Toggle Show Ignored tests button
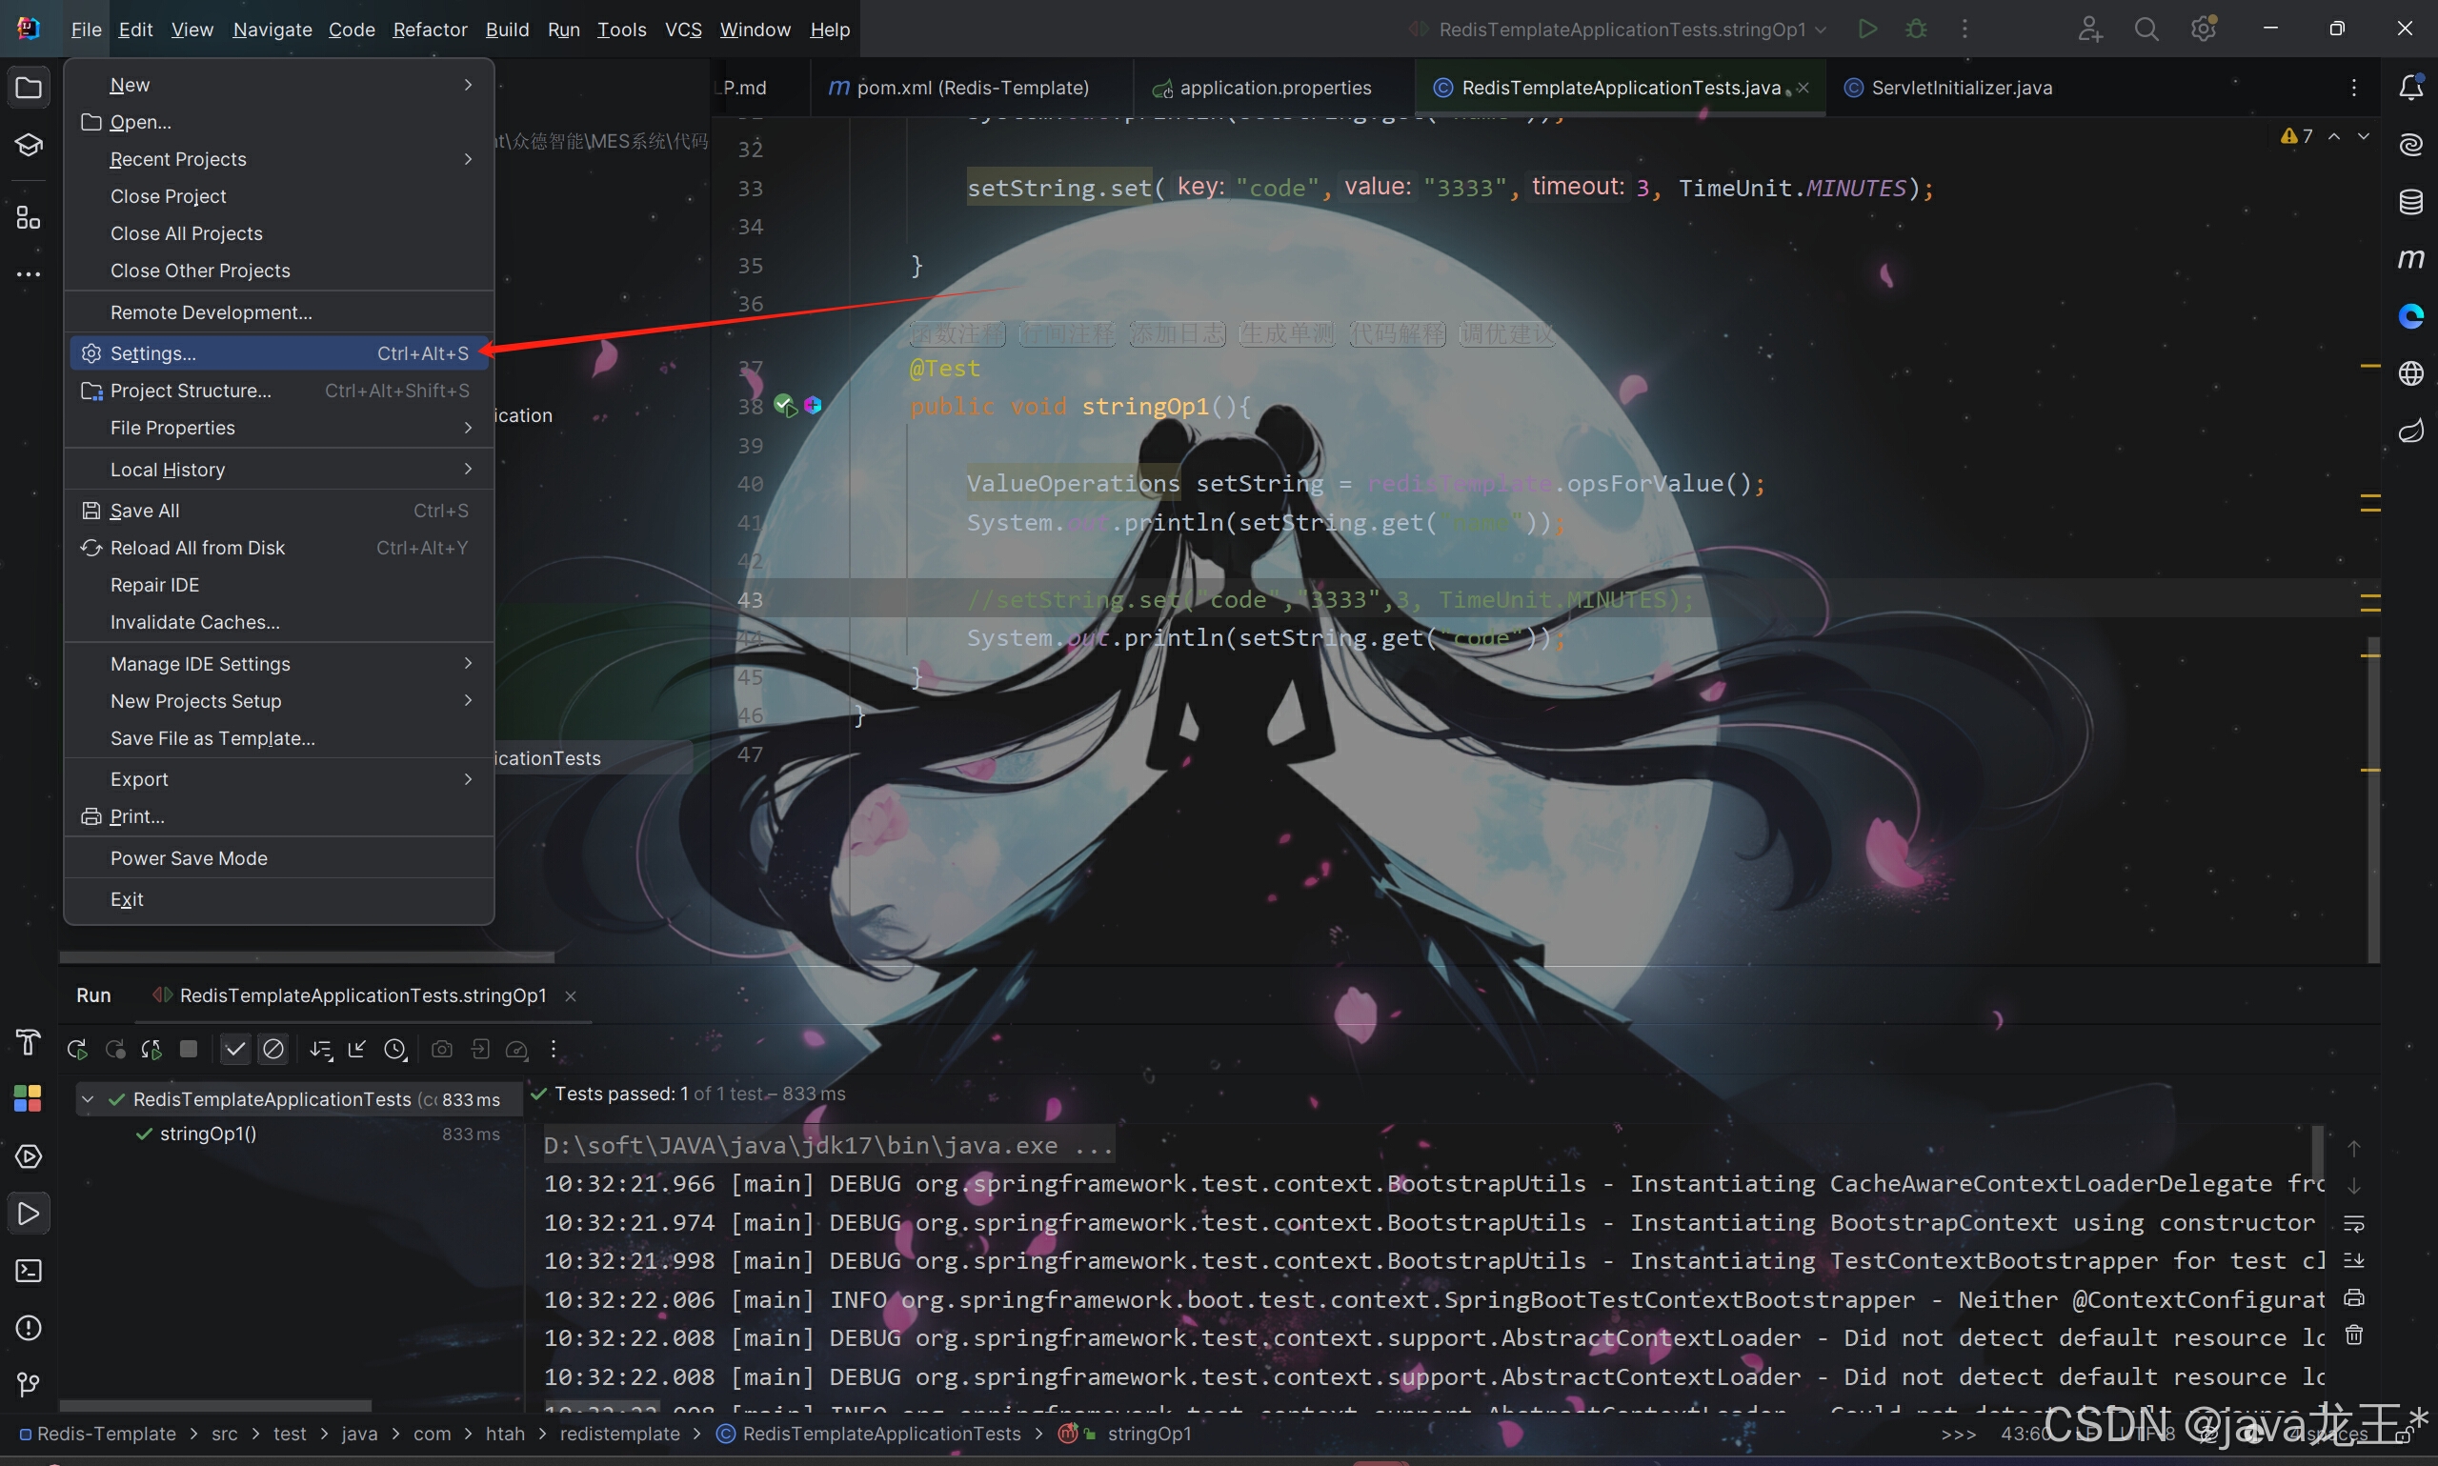 [273, 1049]
